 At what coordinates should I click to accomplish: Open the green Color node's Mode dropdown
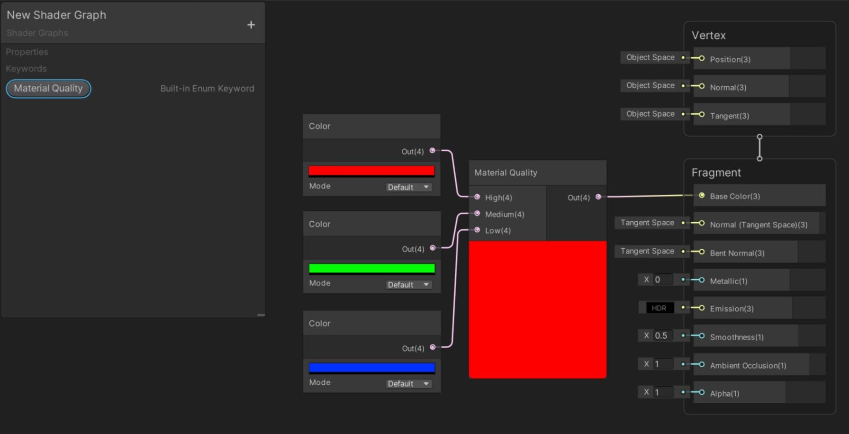408,284
